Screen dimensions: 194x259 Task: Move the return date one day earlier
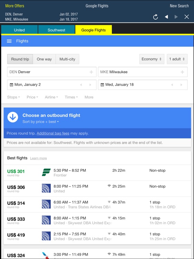point(172,85)
